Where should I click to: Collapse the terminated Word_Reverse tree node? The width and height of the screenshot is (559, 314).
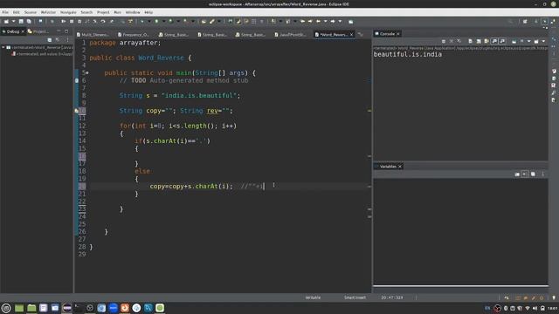point(3,47)
